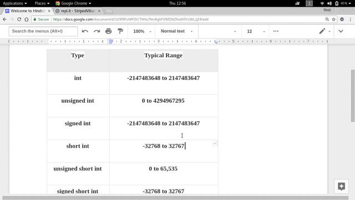
Task: Go back with browser back arrow
Action: click(x=5, y=19)
